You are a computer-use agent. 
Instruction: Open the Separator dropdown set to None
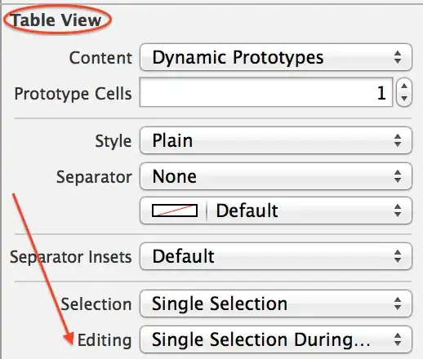tap(276, 176)
